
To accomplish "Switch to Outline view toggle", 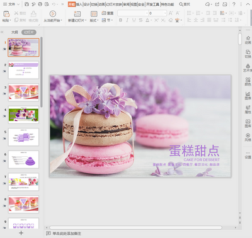I will pyautogui.click(x=14, y=32).
